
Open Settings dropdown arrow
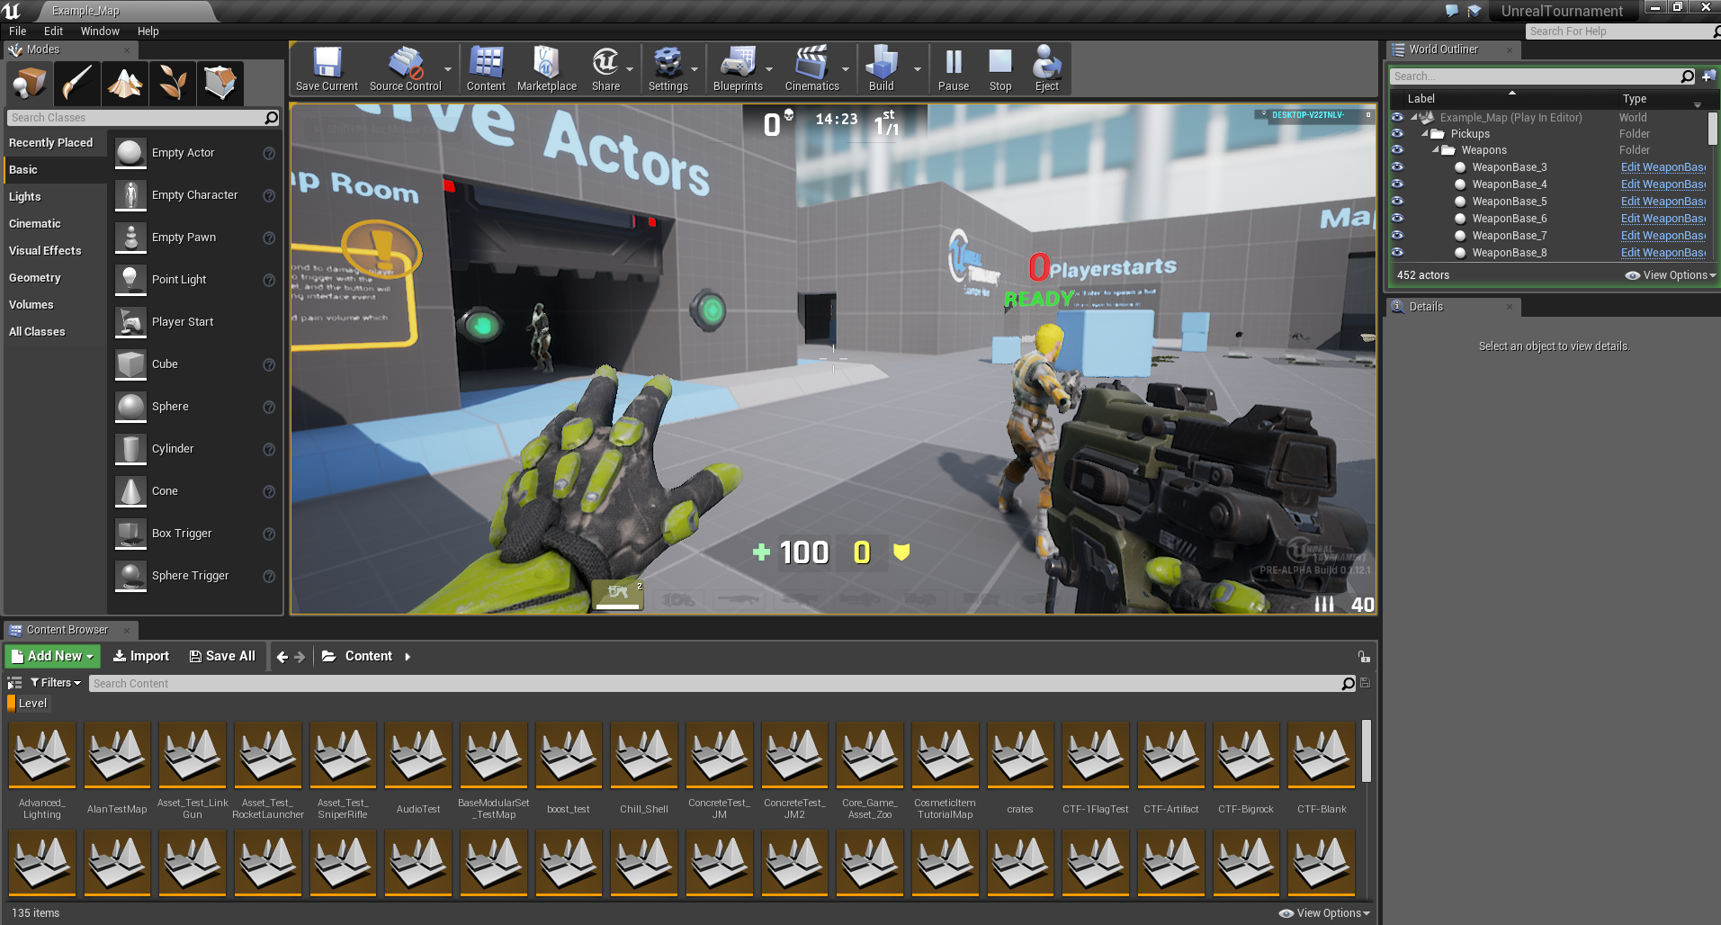tap(695, 69)
